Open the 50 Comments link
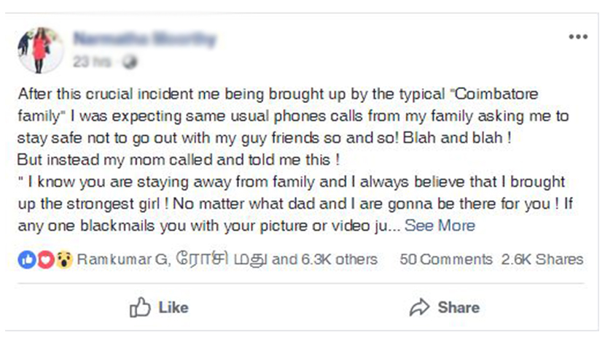The image size is (605, 343). [446, 259]
